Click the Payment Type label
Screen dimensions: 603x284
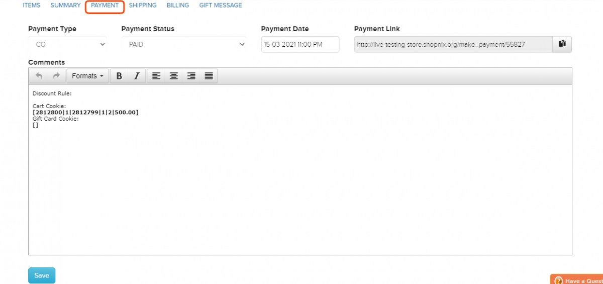[52, 29]
